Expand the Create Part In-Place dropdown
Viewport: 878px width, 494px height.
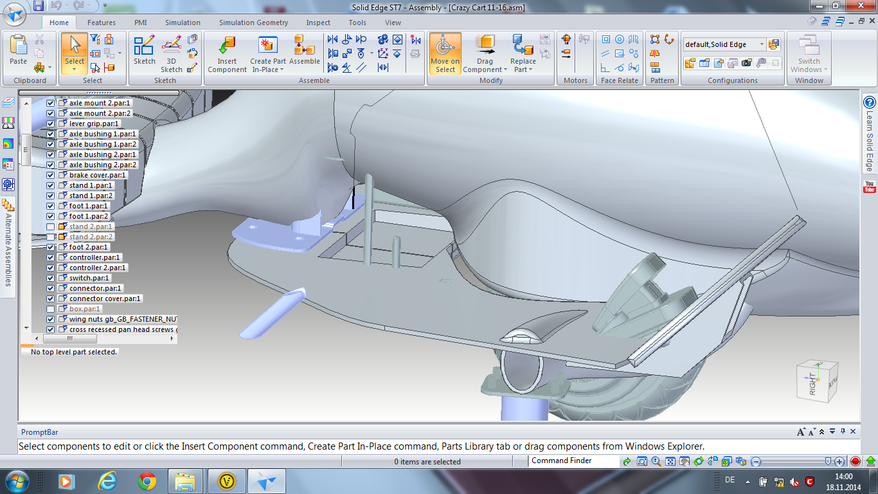pyautogui.click(x=282, y=69)
